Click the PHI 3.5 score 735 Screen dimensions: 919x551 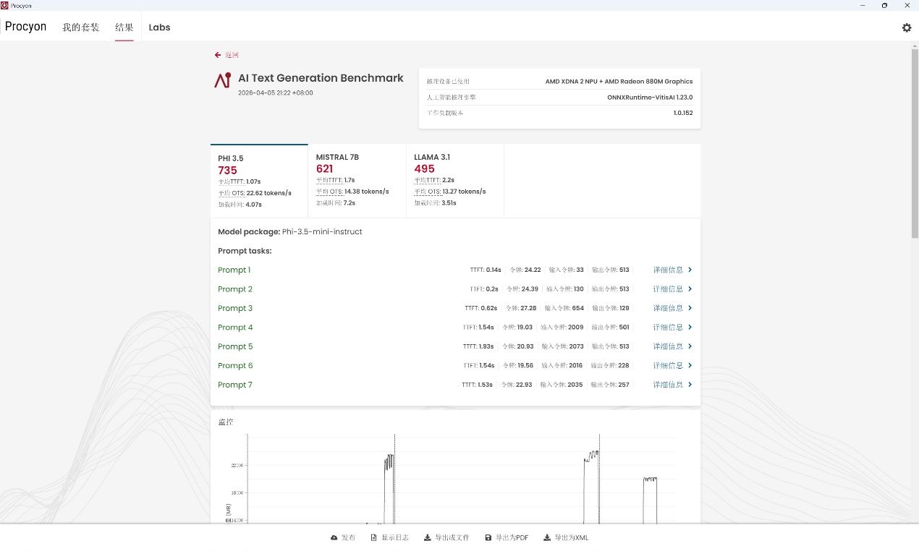(x=227, y=171)
